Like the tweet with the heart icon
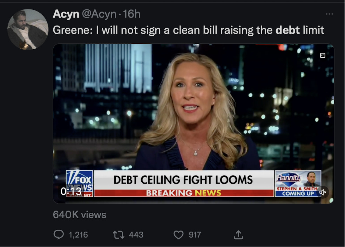This screenshot has width=345, height=247. click(x=178, y=235)
